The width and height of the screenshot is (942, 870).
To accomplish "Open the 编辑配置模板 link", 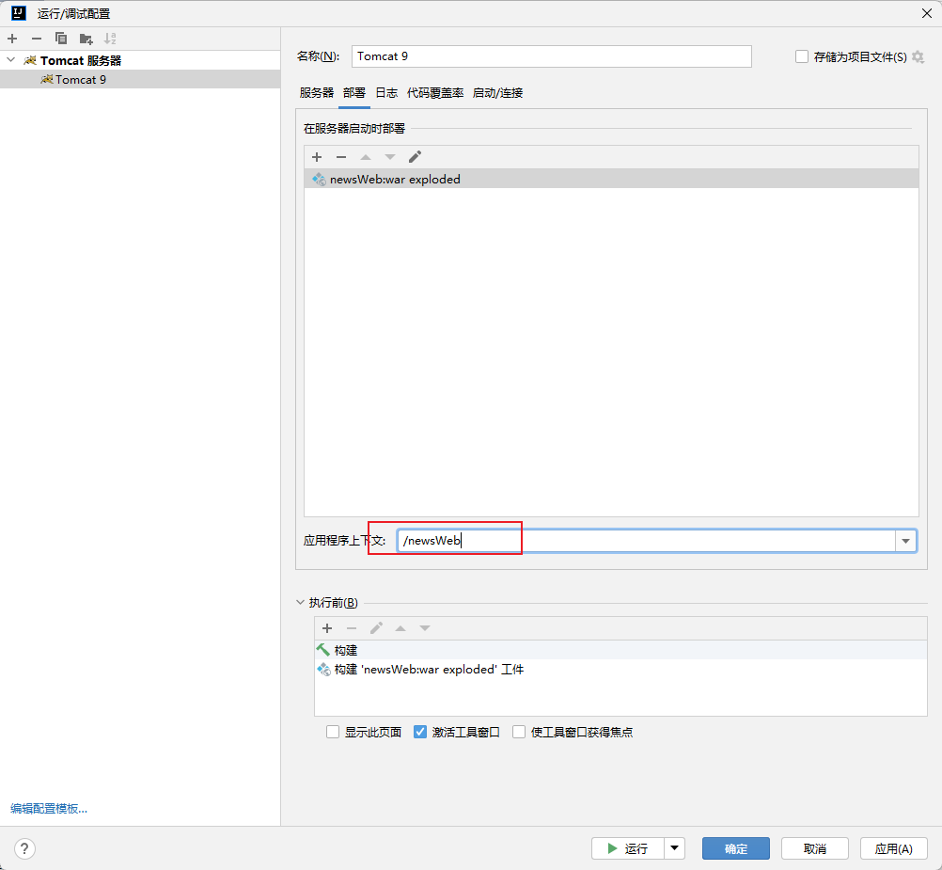I will [49, 809].
